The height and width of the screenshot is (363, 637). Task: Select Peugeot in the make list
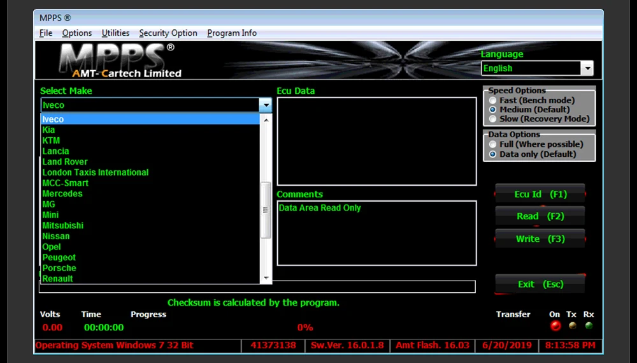click(x=150, y=257)
